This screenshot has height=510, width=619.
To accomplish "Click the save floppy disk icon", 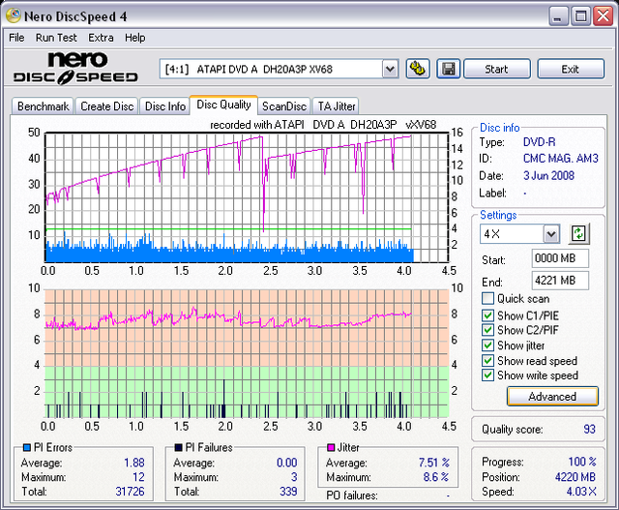I will [x=449, y=69].
